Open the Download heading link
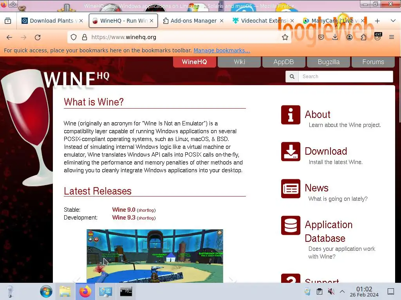 [326, 151]
